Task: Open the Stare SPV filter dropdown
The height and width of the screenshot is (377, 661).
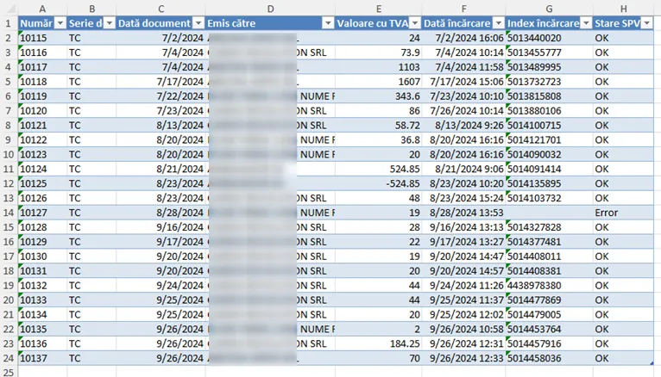Action: coord(646,23)
